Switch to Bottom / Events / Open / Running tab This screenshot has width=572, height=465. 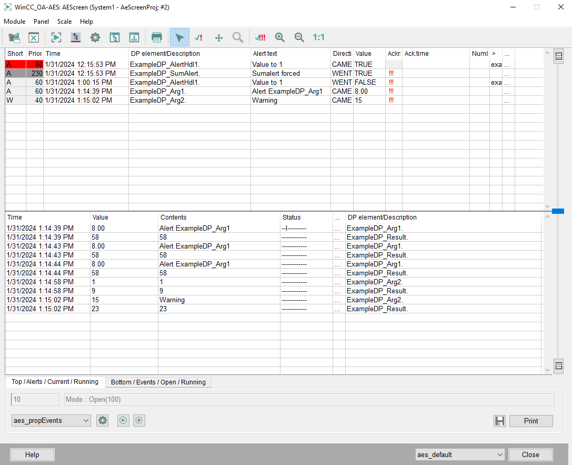(158, 382)
